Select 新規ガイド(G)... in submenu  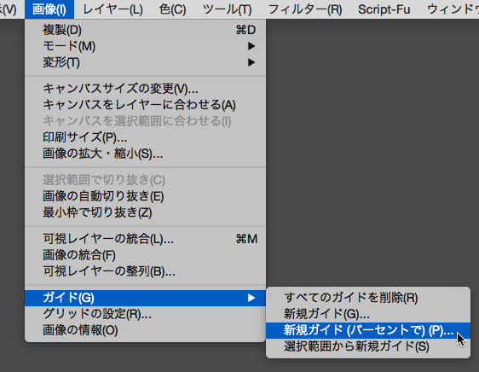368,314
